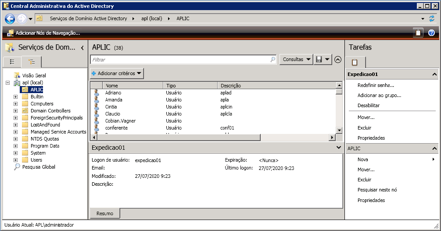Expand the Users node
Viewport: 441px width, 231px height.
15,160
